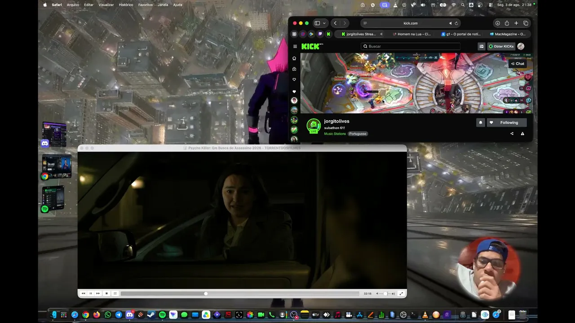575x323 pixels.
Task: Open the Music Stations category link
Action: (x=335, y=134)
